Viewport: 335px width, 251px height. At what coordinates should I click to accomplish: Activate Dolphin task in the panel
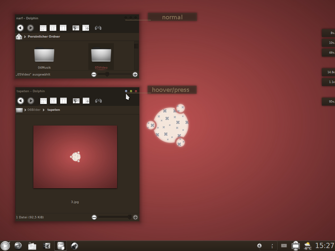pos(61,246)
